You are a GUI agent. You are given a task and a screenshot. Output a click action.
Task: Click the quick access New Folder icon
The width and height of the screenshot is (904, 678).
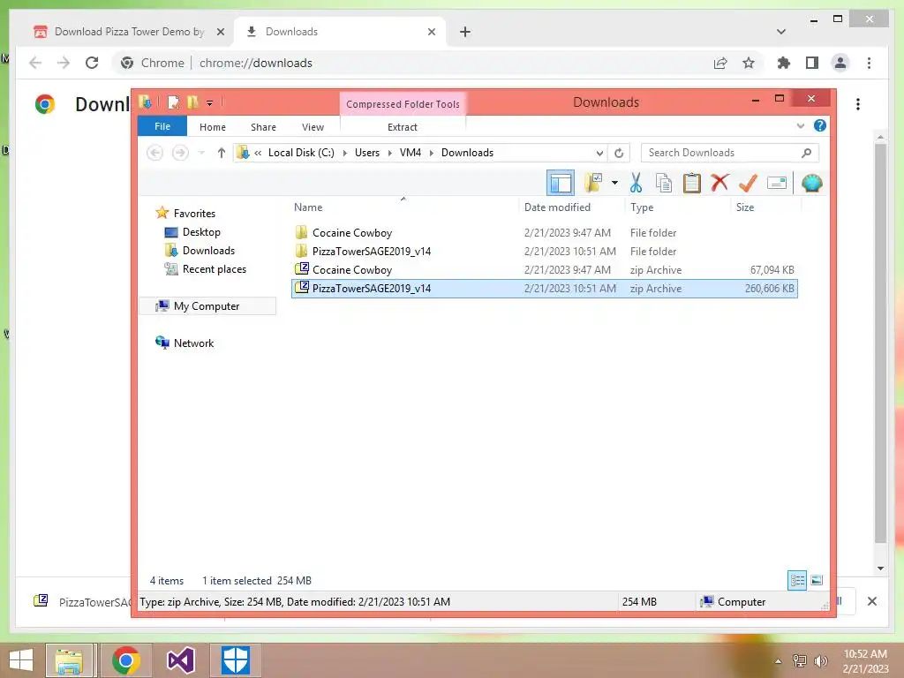[x=192, y=102]
